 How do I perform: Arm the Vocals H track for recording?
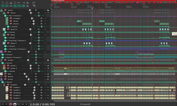8,29
